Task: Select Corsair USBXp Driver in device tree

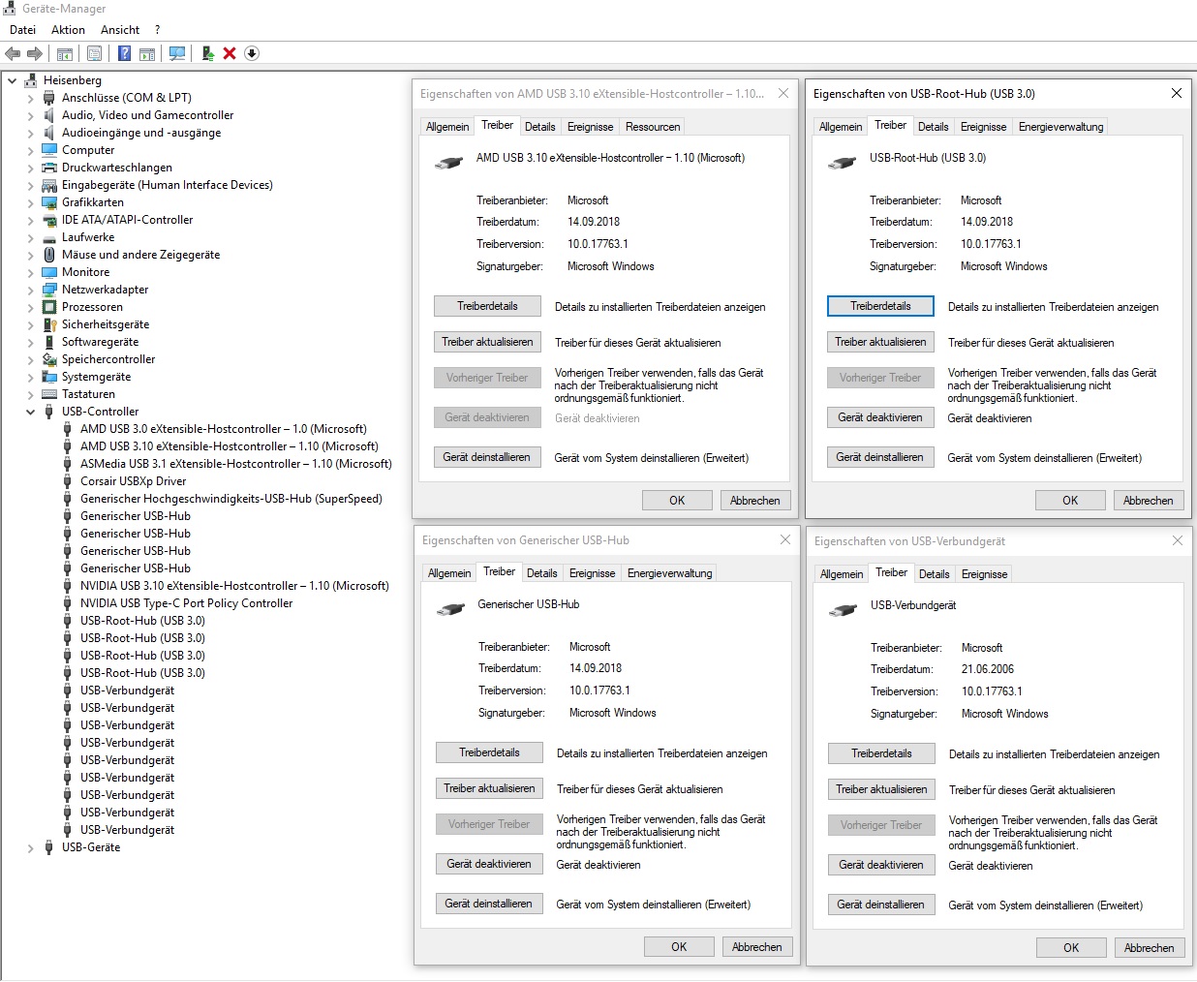Action: pos(133,481)
